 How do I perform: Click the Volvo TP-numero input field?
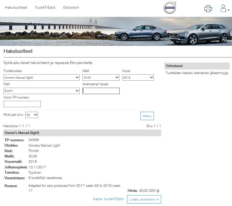pos(22,104)
